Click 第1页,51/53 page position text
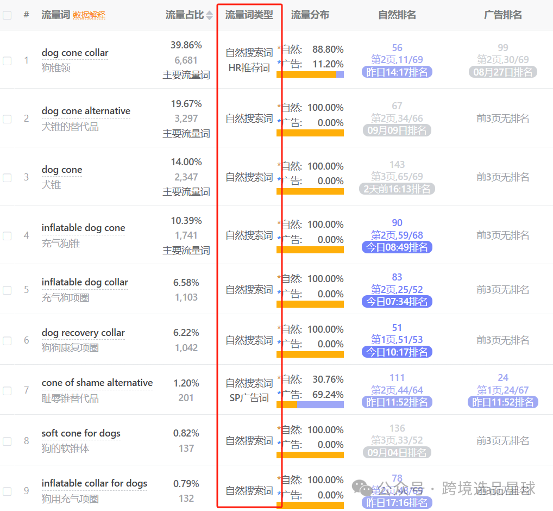The image size is (553, 511). coord(397,340)
